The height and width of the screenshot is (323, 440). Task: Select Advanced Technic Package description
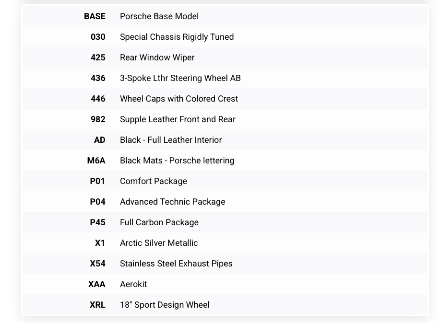(x=172, y=202)
